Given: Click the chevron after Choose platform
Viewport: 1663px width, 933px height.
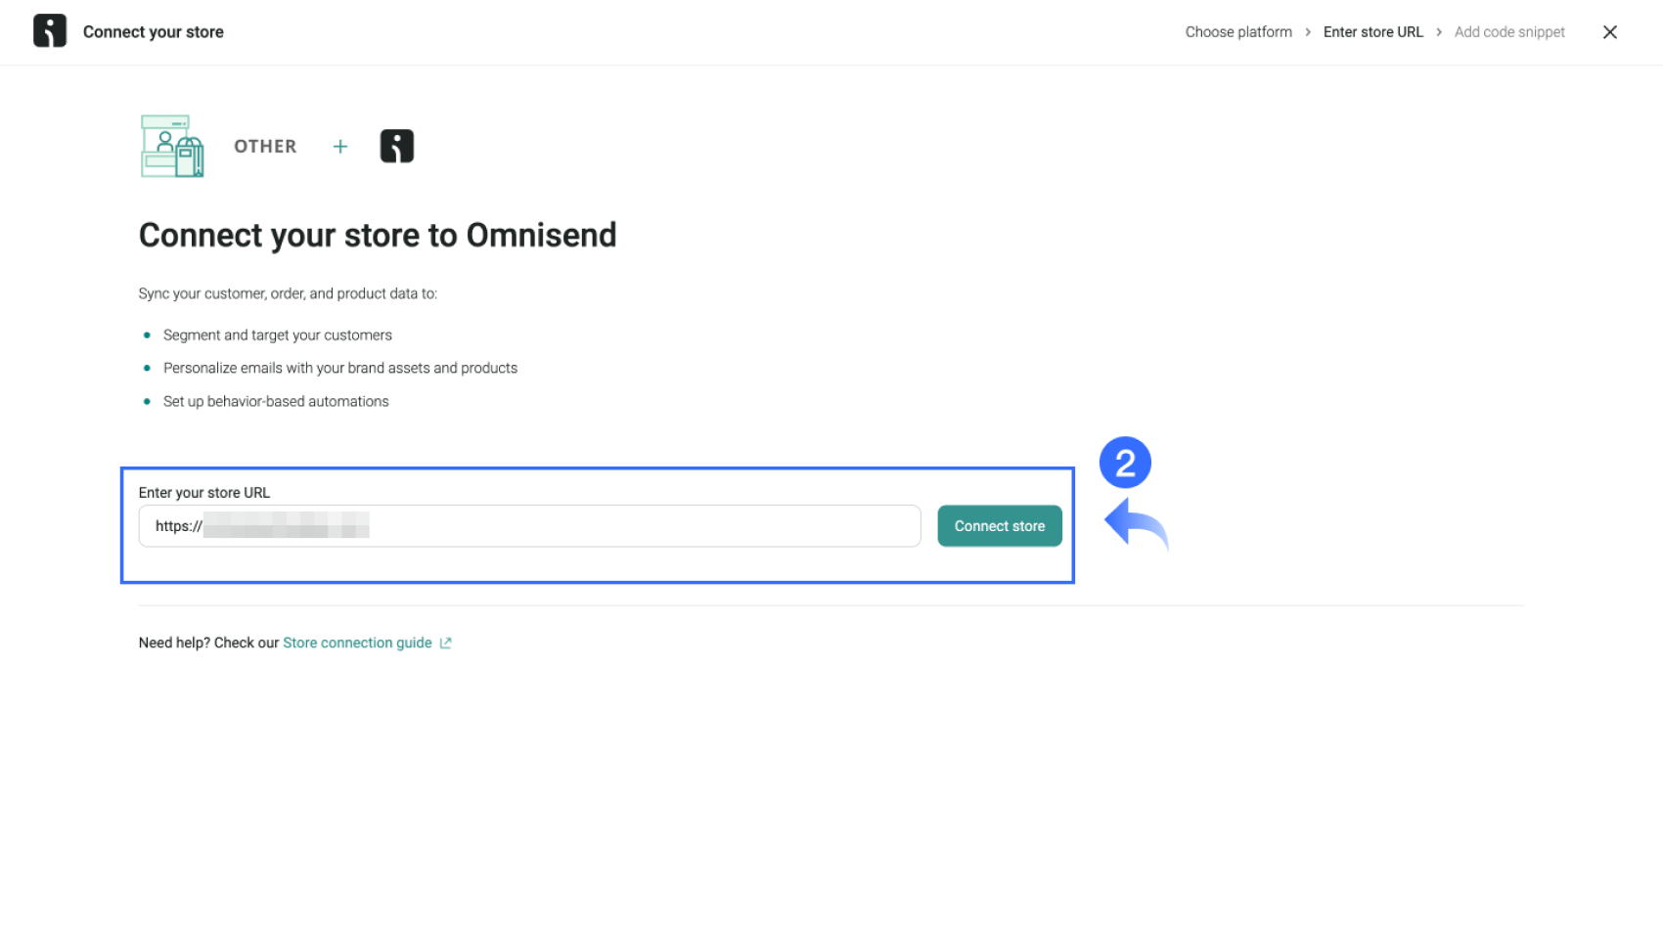Looking at the screenshot, I should coord(1308,31).
